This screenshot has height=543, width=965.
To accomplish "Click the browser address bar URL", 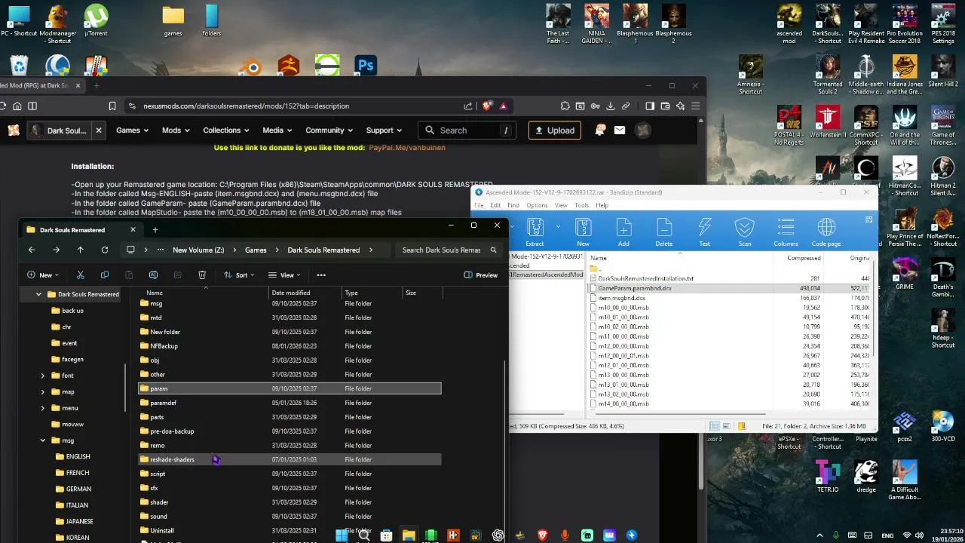I will coord(246,106).
